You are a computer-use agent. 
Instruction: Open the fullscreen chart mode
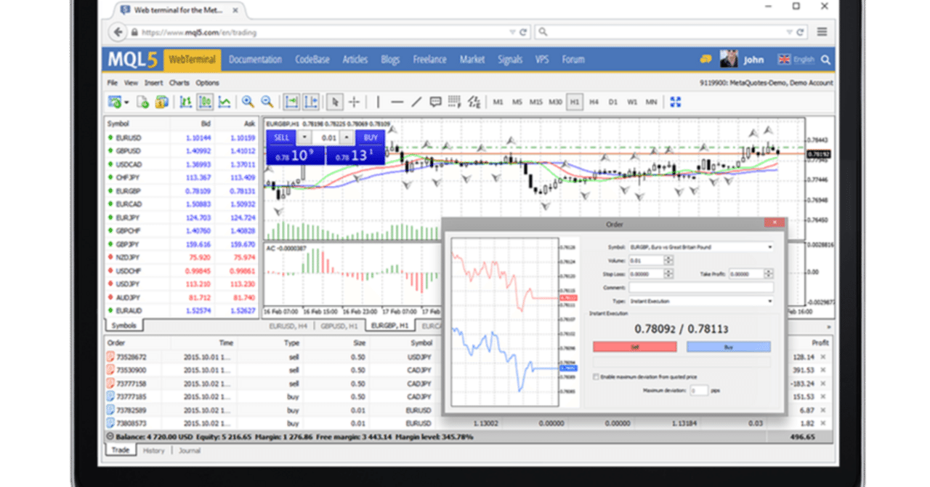[x=676, y=102]
